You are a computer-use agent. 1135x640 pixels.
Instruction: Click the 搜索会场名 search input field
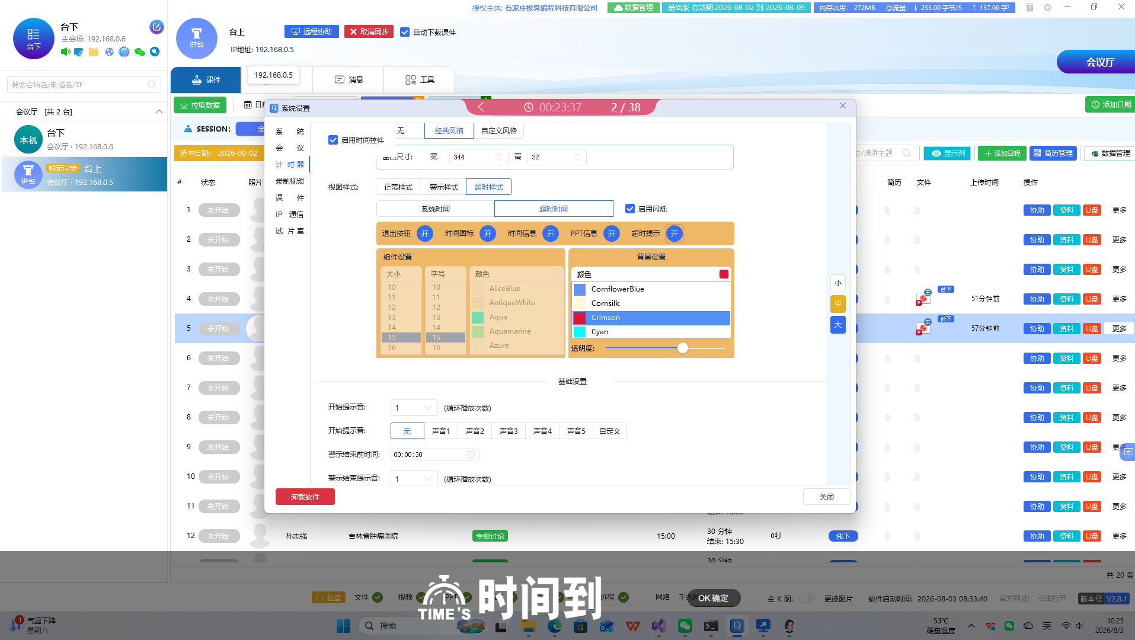(x=84, y=85)
